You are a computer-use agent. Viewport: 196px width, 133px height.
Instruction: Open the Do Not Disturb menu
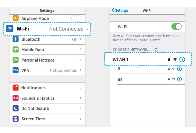point(35,108)
